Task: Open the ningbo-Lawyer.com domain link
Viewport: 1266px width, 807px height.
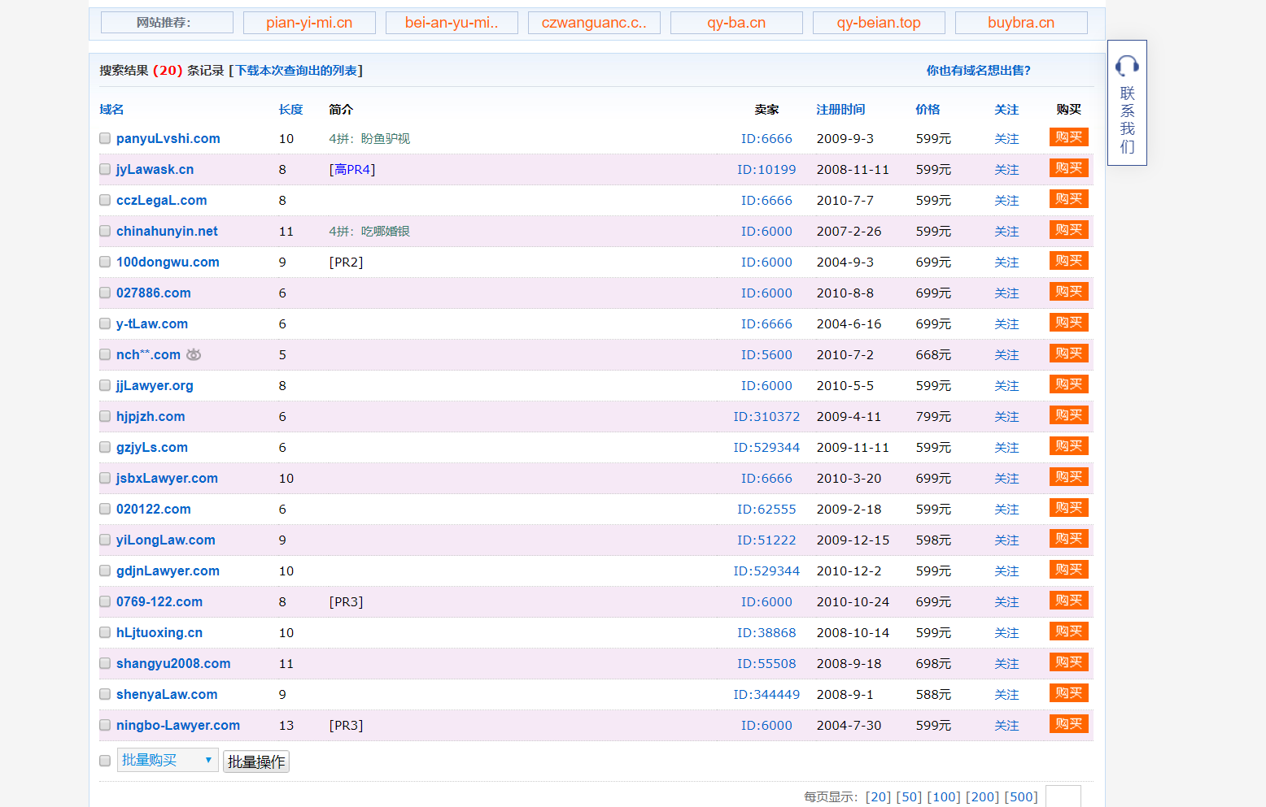Action: [x=178, y=725]
